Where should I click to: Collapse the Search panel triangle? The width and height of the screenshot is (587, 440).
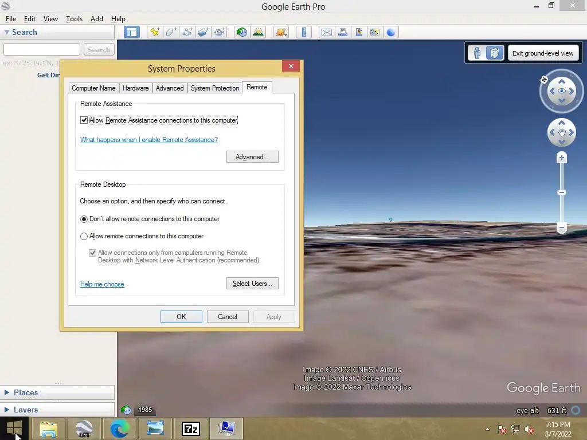click(7, 32)
